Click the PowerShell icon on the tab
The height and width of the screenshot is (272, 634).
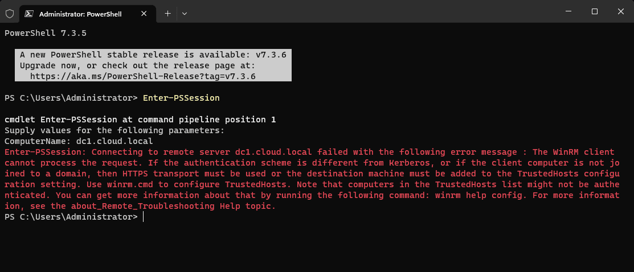click(x=29, y=13)
